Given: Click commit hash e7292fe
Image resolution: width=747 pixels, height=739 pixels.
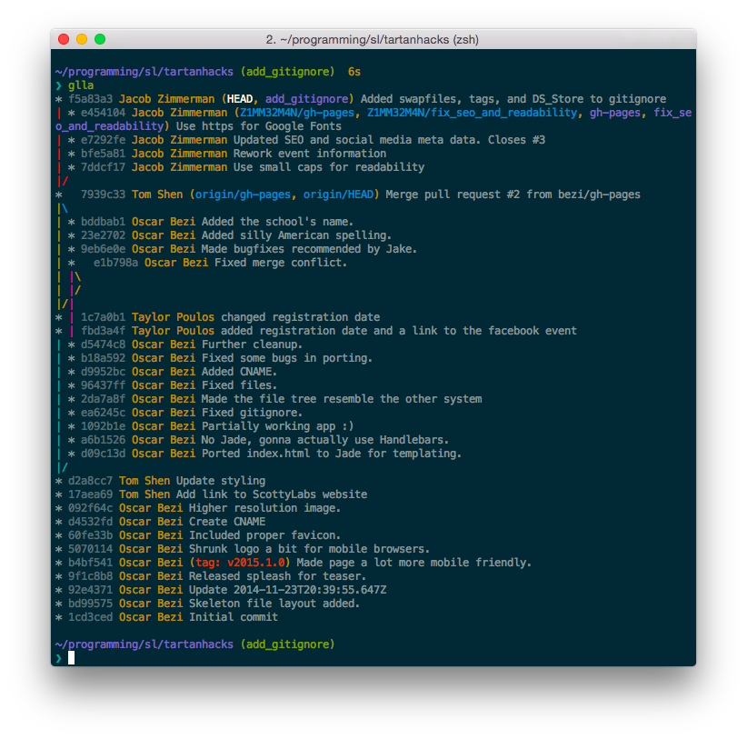Looking at the screenshot, I should coord(104,140).
